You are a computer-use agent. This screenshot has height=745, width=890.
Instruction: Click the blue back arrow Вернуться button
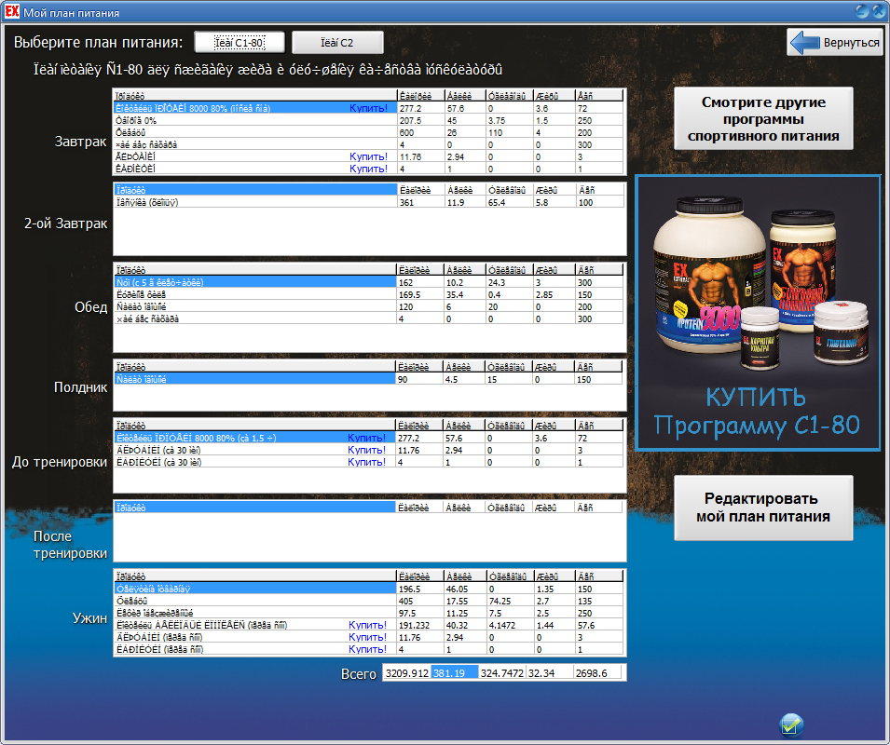click(x=836, y=43)
